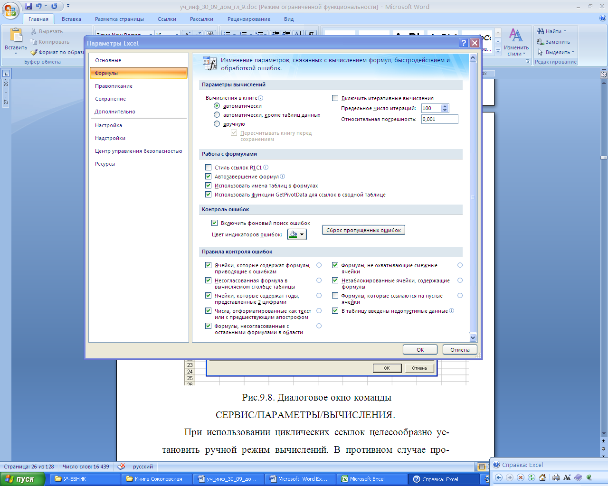Click the info icon next to Стиль ссылок R1C1
Viewport: 608px width, 486px height.
click(x=266, y=167)
